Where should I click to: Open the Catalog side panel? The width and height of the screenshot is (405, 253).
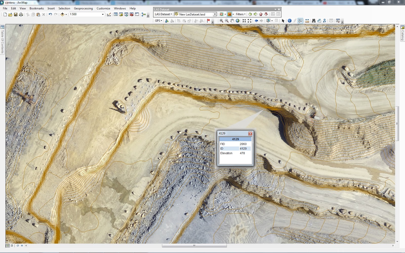tap(402, 33)
